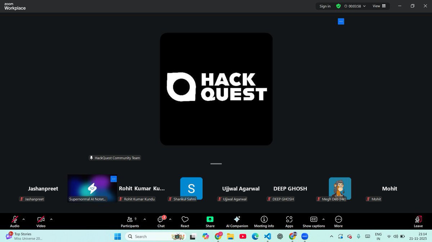The image size is (432, 242).
Task: Click the Zoom icon in the taskbar
Action: pos(305,236)
